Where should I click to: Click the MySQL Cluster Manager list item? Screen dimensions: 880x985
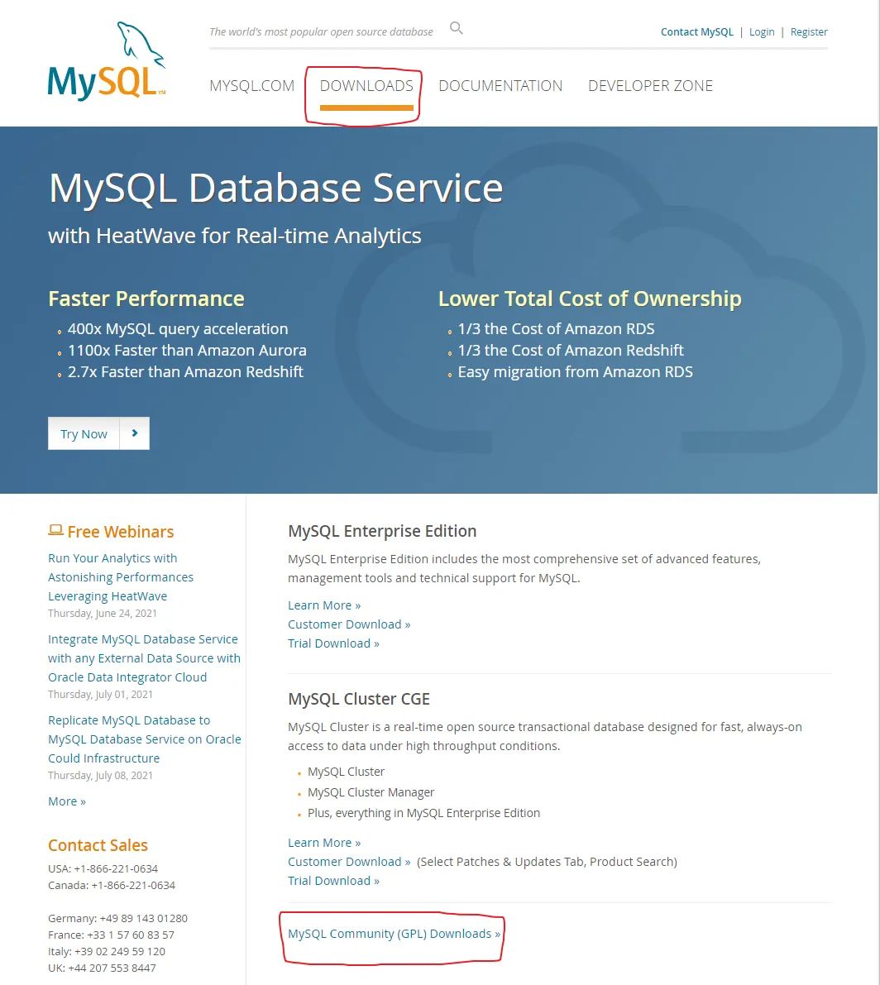click(371, 792)
